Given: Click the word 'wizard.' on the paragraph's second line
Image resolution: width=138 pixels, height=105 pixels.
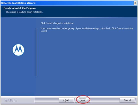Looking at the screenshot, I should pos(44,31).
